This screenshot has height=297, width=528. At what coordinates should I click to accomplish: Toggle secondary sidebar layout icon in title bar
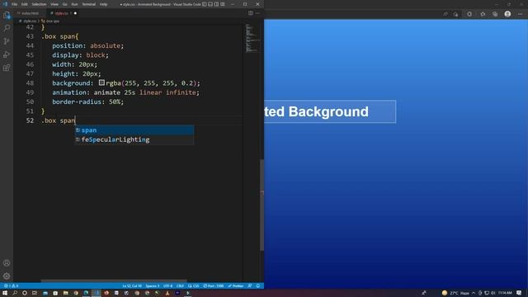click(x=216, y=4)
